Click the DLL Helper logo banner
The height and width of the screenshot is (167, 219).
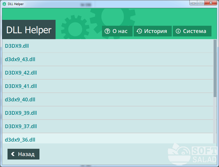(x=29, y=29)
